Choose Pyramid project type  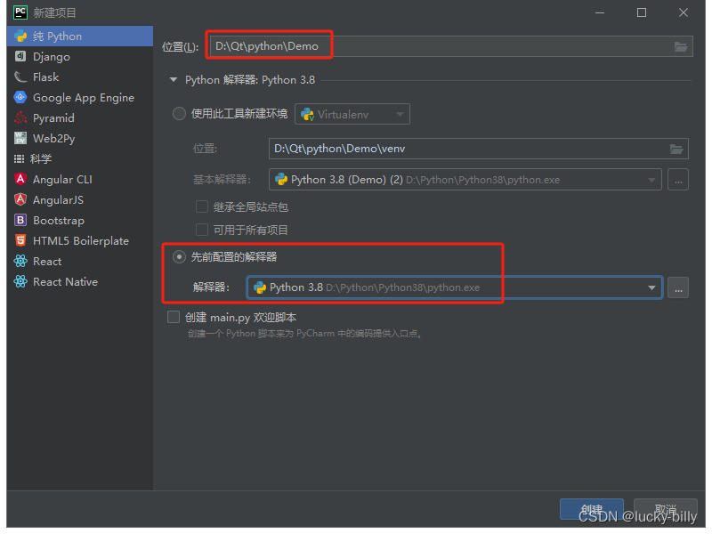pyautogui.click(x=53, y=118)
